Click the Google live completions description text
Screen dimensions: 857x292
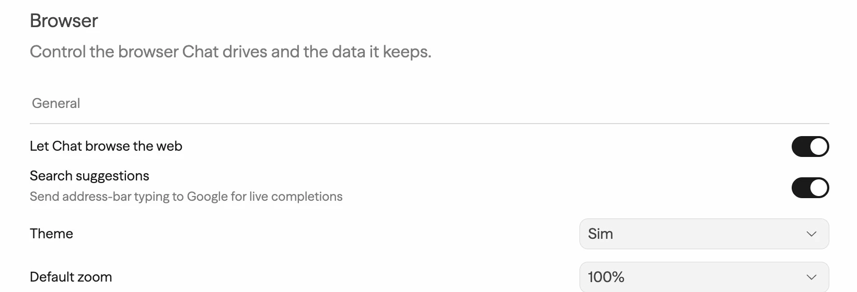[186, 197]
